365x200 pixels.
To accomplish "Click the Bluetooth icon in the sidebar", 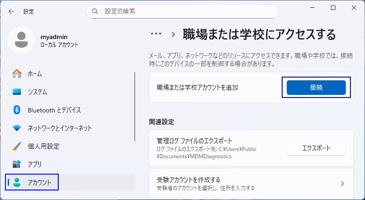I will pos(17,110).
